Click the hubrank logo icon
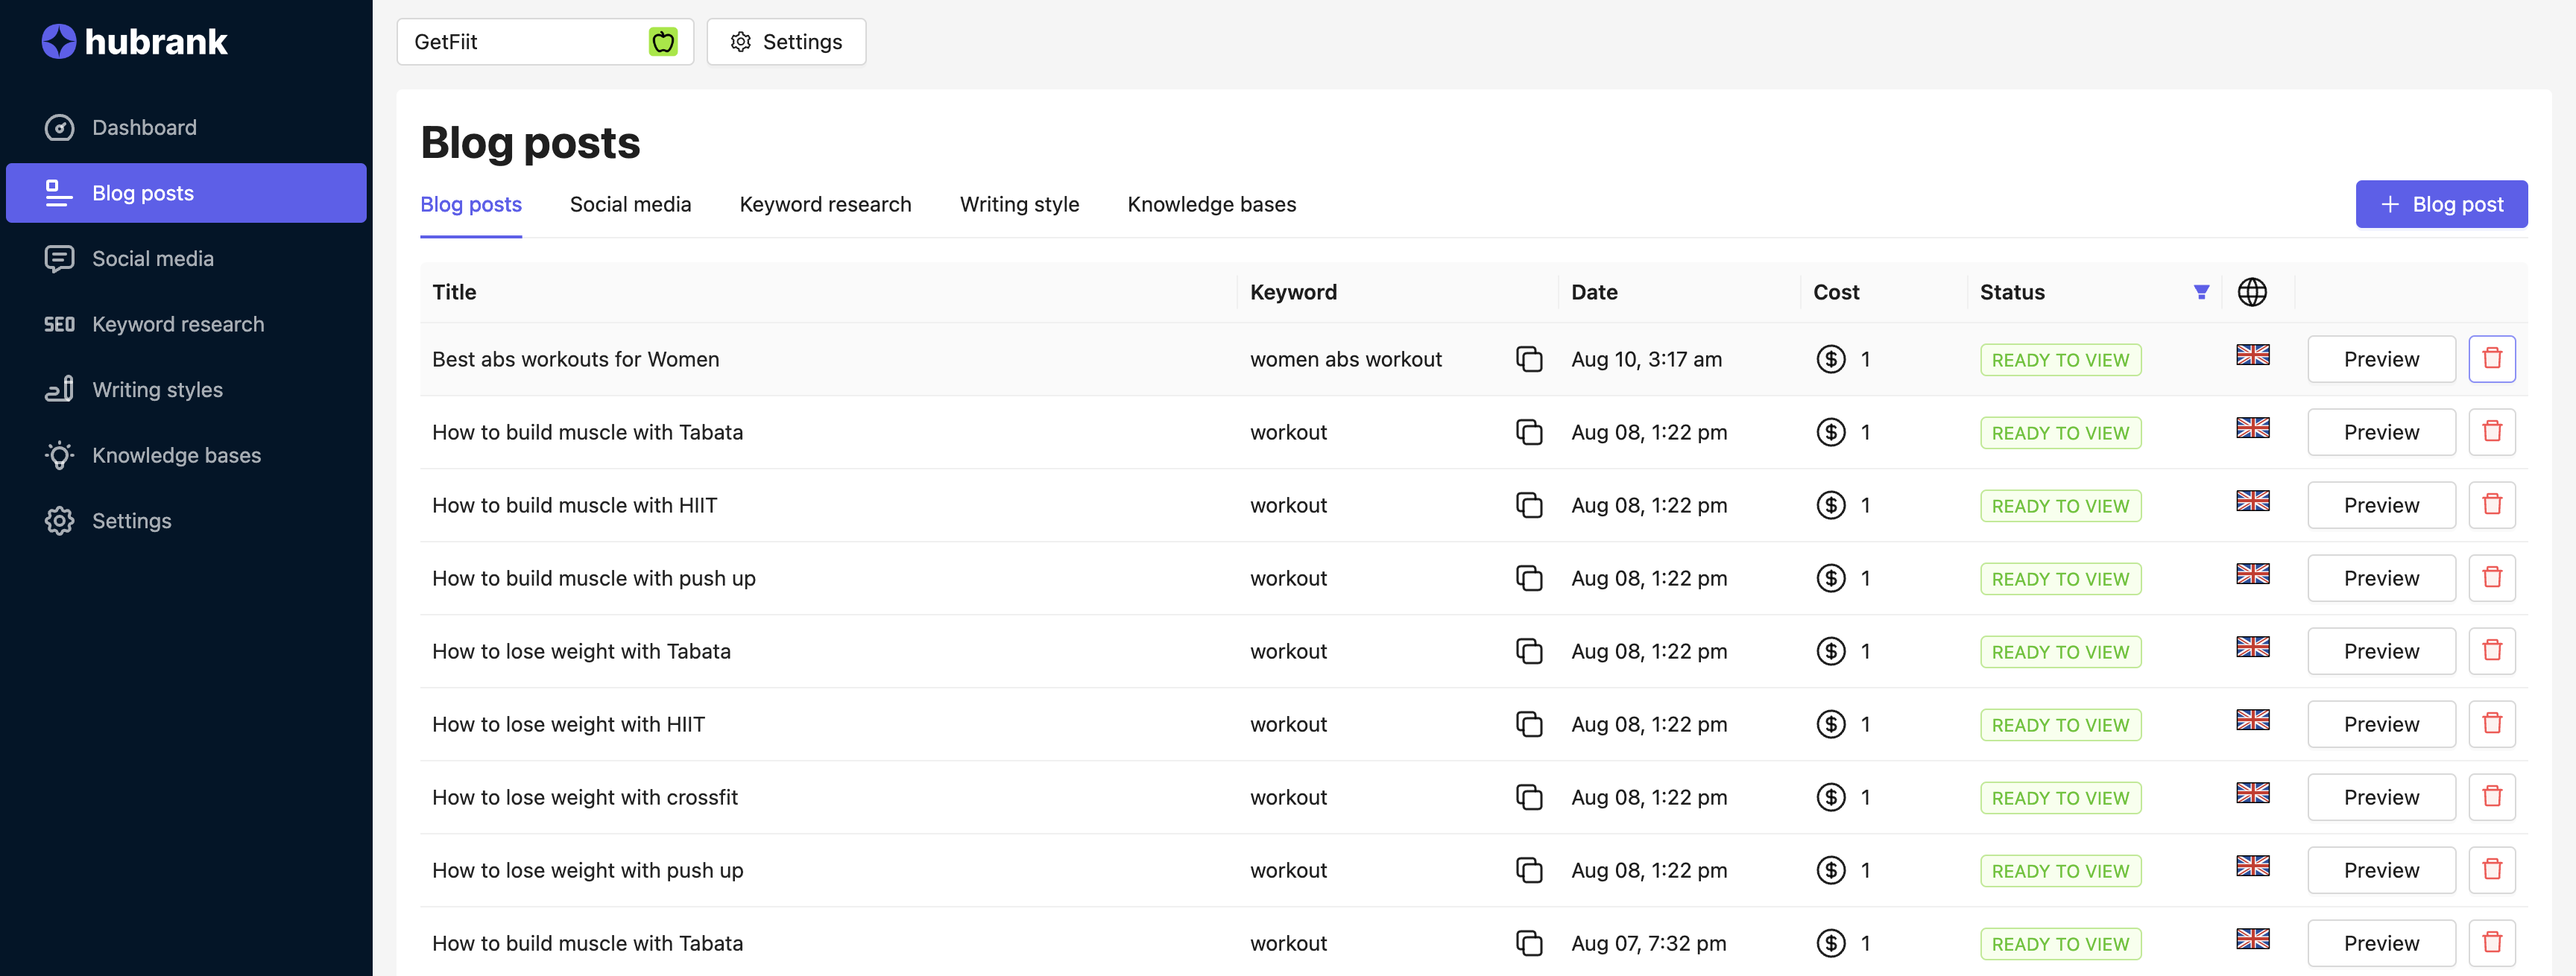The width and height of the screenshot is (2576, 976). point(58,42)
